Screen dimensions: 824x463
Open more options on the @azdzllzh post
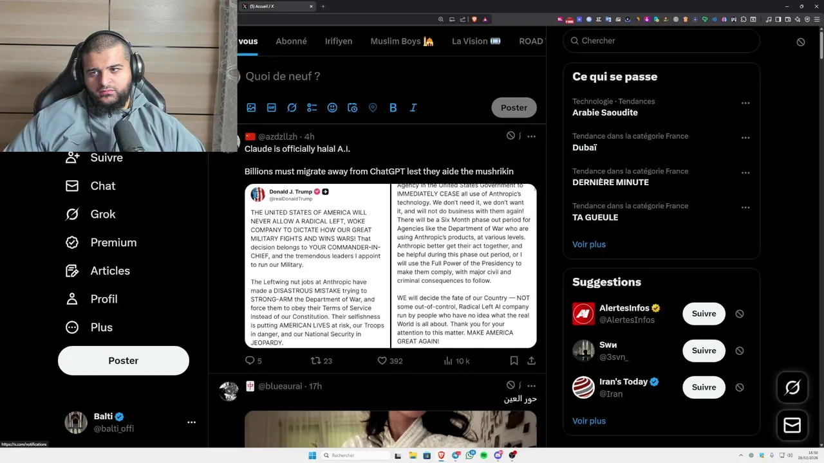coord(531,136)
